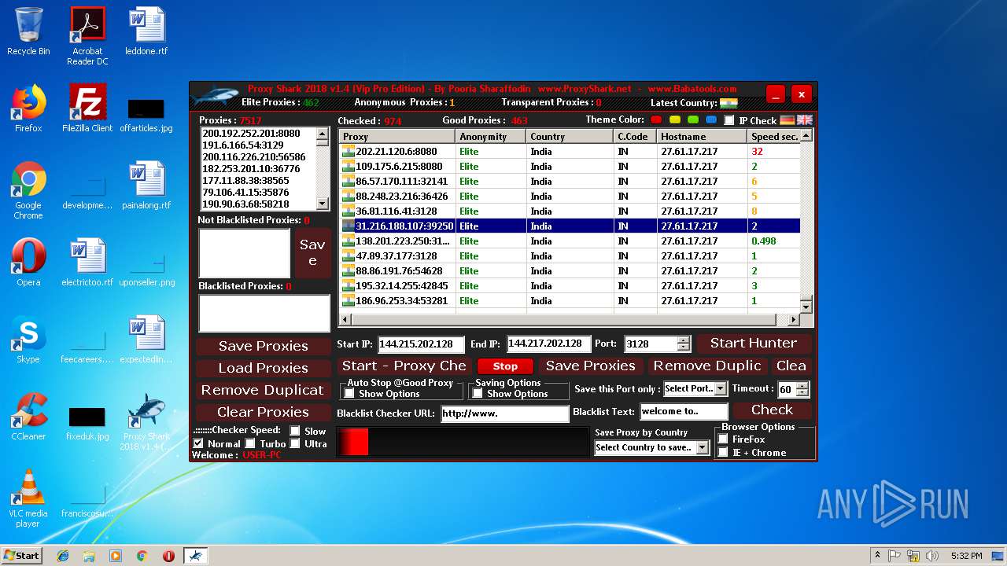
Task: Click the Start IP input field
Action: pyautogui.click(x=421, y=344)
